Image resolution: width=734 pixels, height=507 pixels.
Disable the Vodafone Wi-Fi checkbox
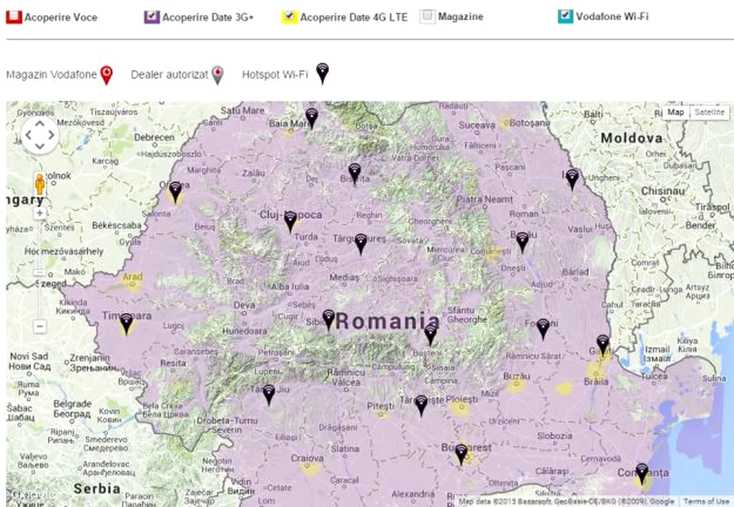[565, 17]
